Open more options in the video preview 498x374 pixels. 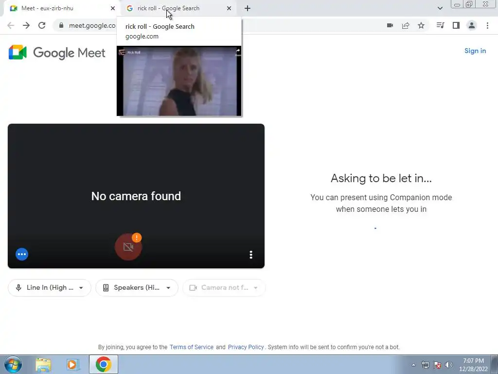click(251, 254)
